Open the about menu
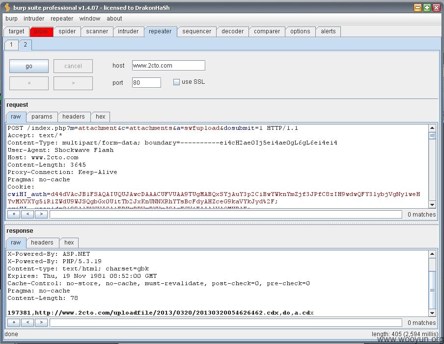 coord(114,19)
